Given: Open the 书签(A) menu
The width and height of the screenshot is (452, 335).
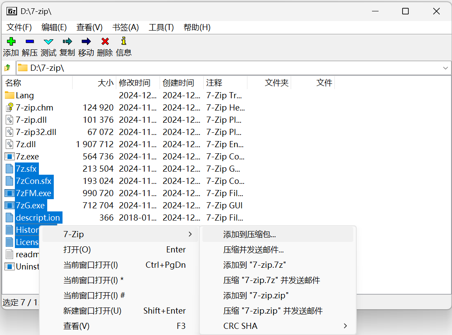Looking at the screenshot, I should (x=125, y=28).
